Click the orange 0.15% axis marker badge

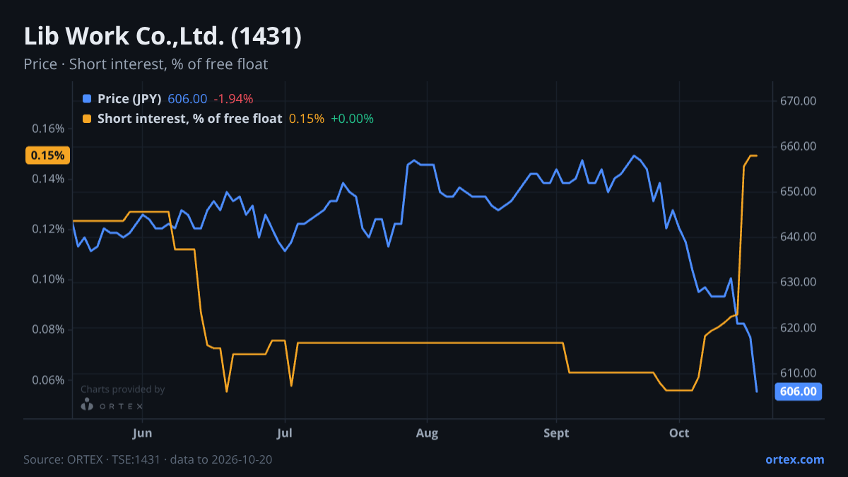(x=47, y=155)
